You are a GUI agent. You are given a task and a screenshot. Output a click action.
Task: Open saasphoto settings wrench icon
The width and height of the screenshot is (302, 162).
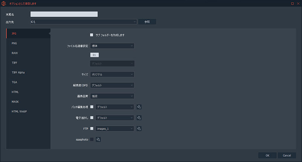pos(99,139)
